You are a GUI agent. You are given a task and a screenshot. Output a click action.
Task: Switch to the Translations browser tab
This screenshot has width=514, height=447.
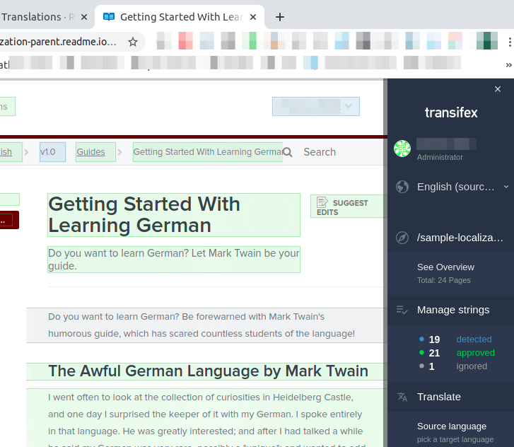coord(37,17)
